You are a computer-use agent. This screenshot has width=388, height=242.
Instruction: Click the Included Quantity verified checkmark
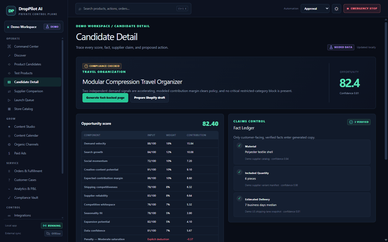click(x=239, y=172)
